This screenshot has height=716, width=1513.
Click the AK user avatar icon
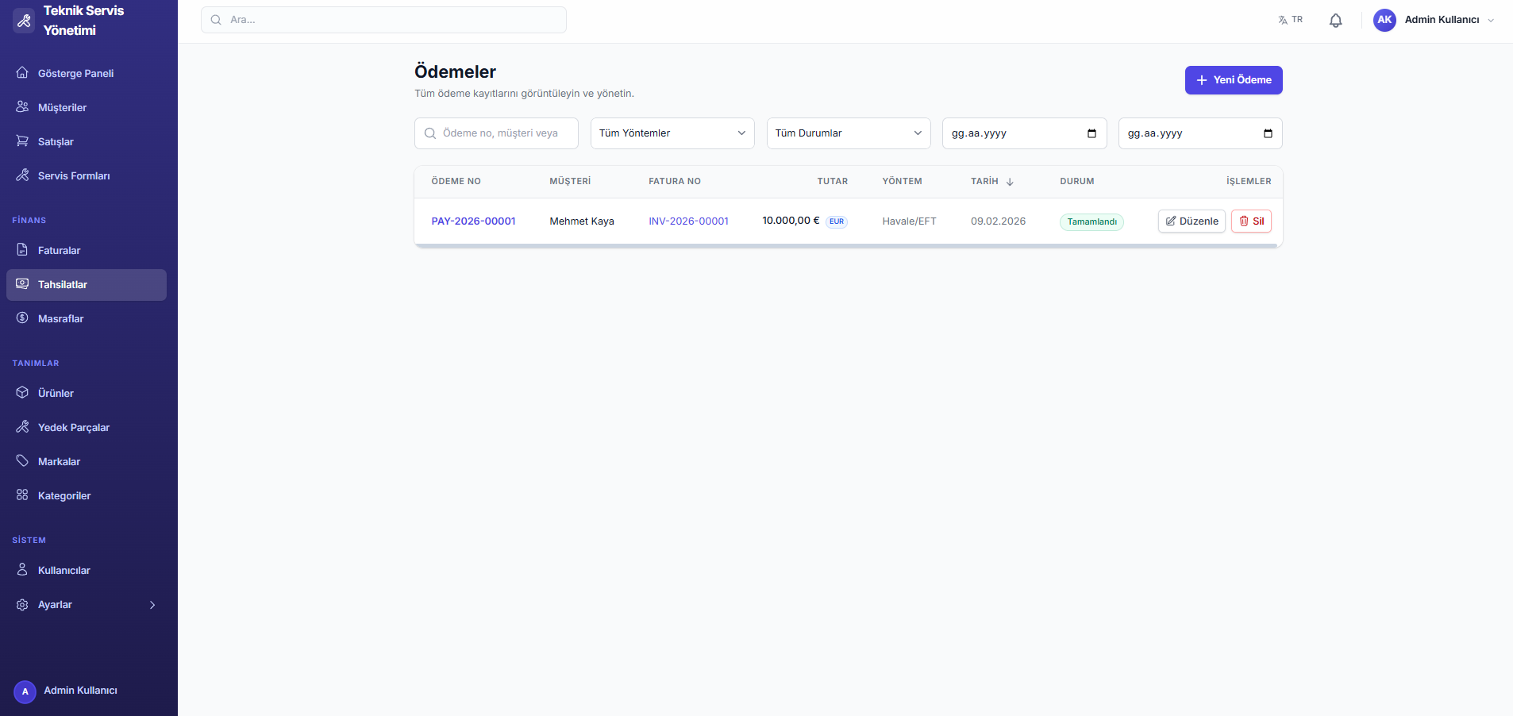coord(1384,20)
